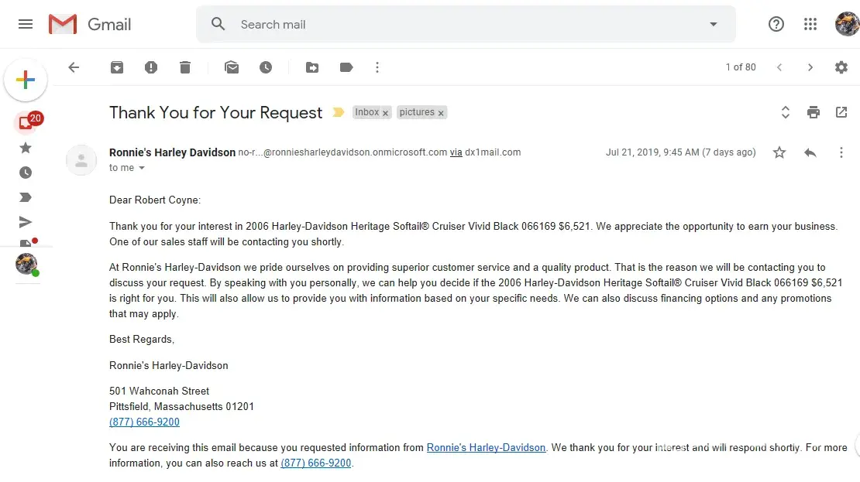860x482 pixels.
Task: Archive this email
Action: pyautogui.click(x=117, y=67)
